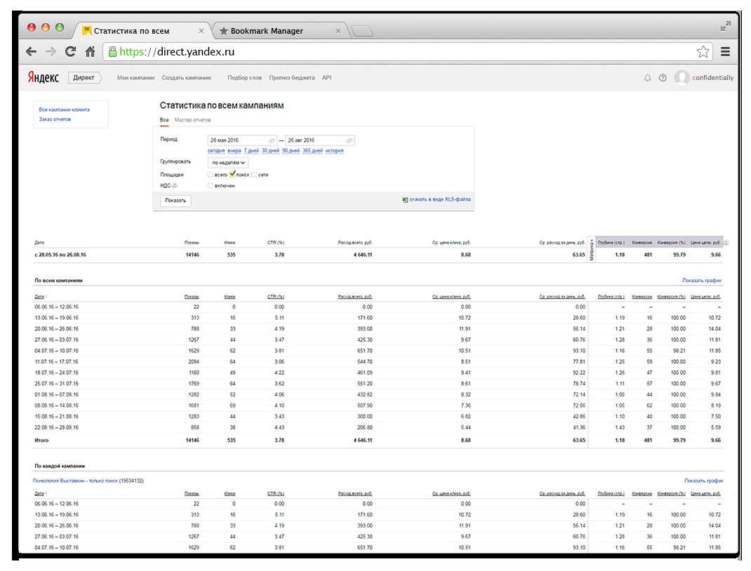Expand the vertical 'Метрика' column toggle
This screenshot has height=571, width=751.
tap(592, 249)
